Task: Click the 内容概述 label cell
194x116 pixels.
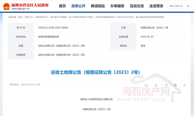Action: coord(21,55)
